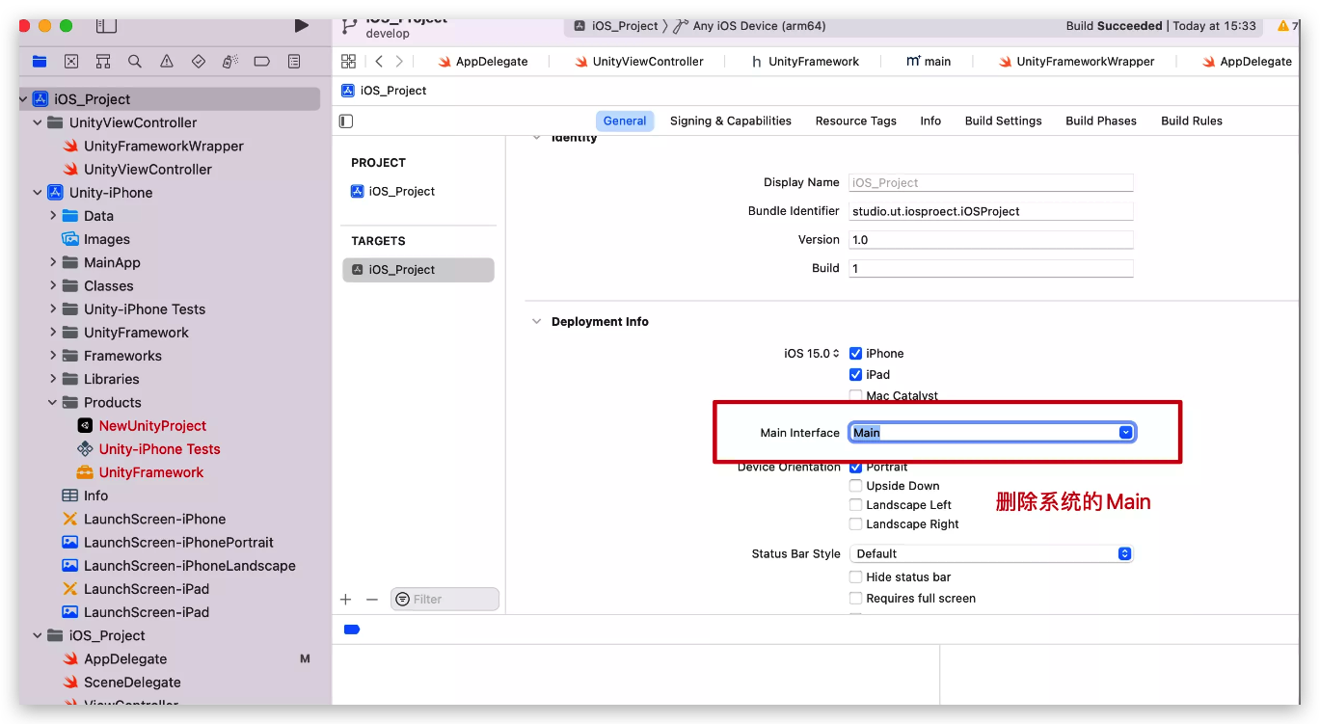Image resolution: width=1320 pixels, height=724 pixels.
Task: Switch to the Build Phases tab
Action: point(1101,121)
